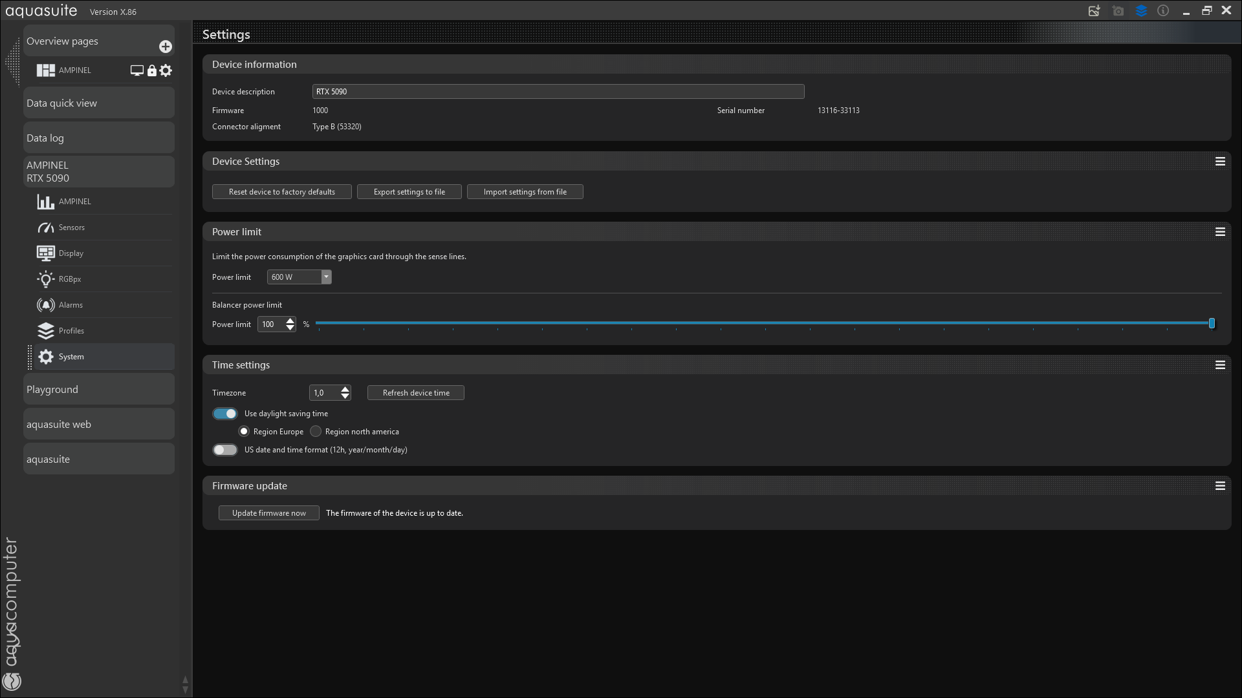Click the balancer power limit slider handle
The height and width of the screenshot is (698, 1242).
tap(1212, 323)
